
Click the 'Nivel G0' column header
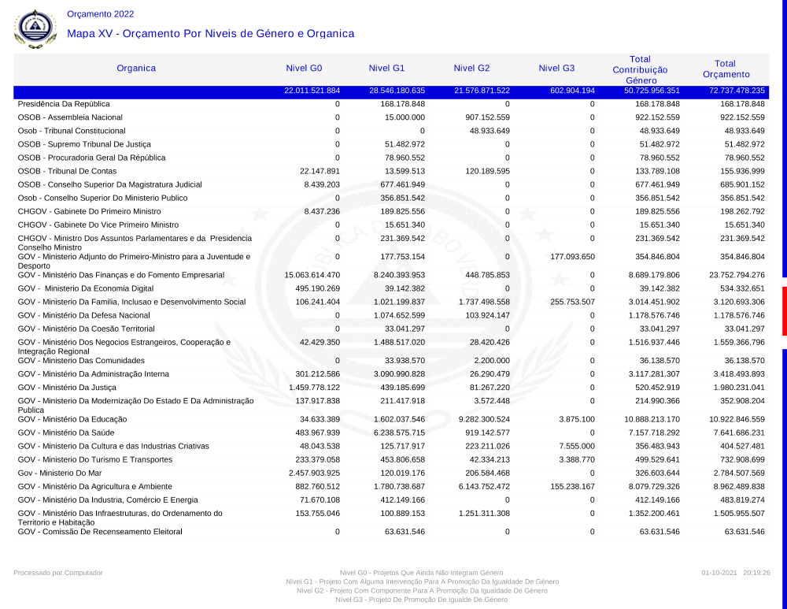[304, 69]
